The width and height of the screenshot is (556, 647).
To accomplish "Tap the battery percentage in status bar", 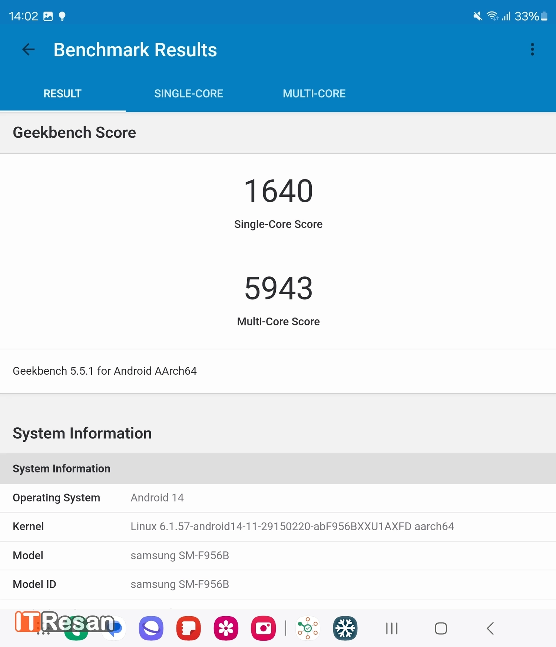I will click(x=526, y=16).
